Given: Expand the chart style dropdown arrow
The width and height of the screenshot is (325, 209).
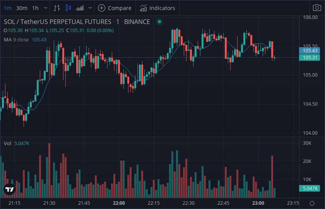Looking at the screenshot, I should coord(90,8).
